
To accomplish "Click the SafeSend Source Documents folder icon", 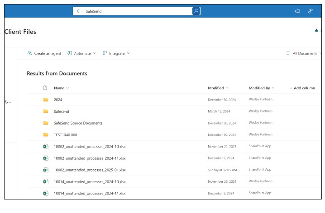I will (x=45, y=123).
